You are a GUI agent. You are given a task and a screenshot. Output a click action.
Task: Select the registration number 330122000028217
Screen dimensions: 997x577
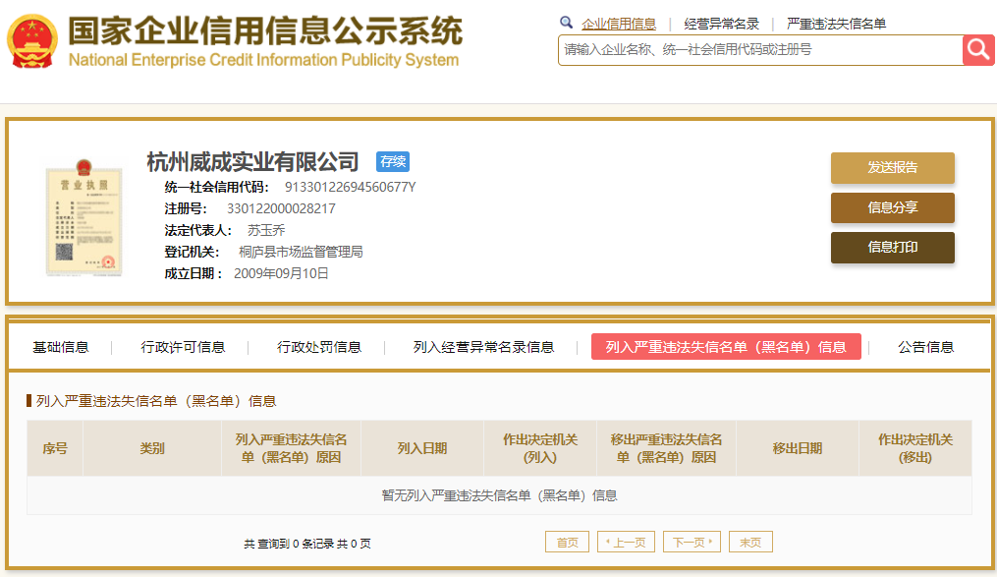click(x=281, y=208)
